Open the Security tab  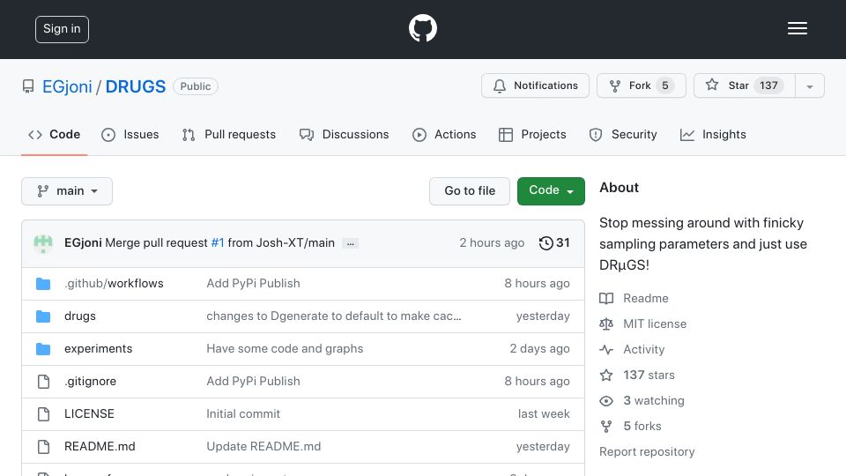click(623, 134)
